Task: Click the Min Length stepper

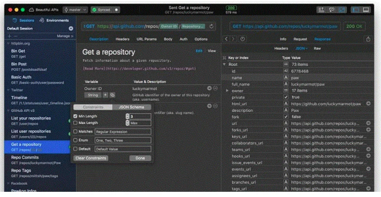Action: click(x=127, y=117)
